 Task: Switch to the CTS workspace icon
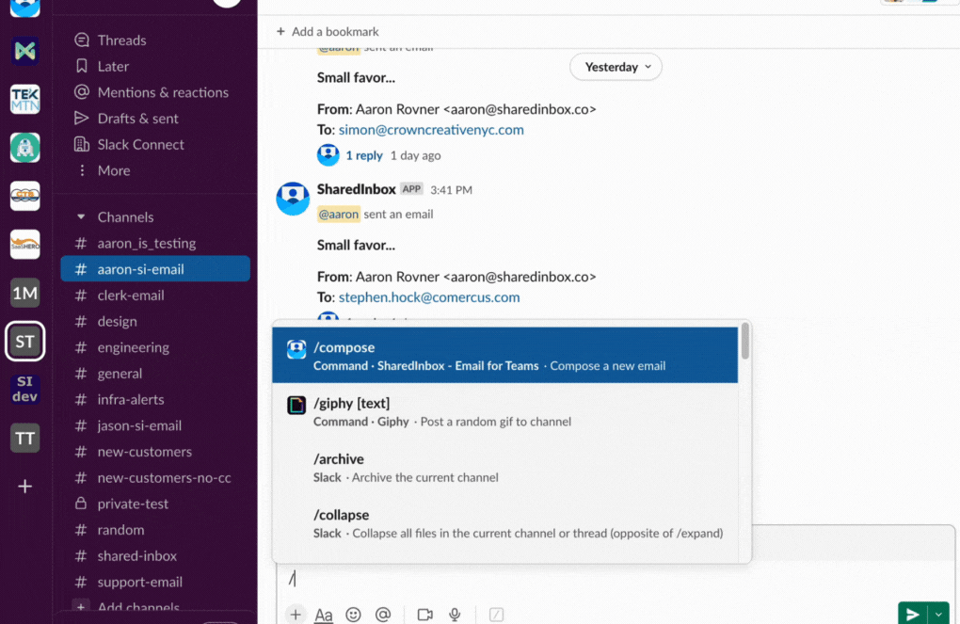click(x=25, y=196)
